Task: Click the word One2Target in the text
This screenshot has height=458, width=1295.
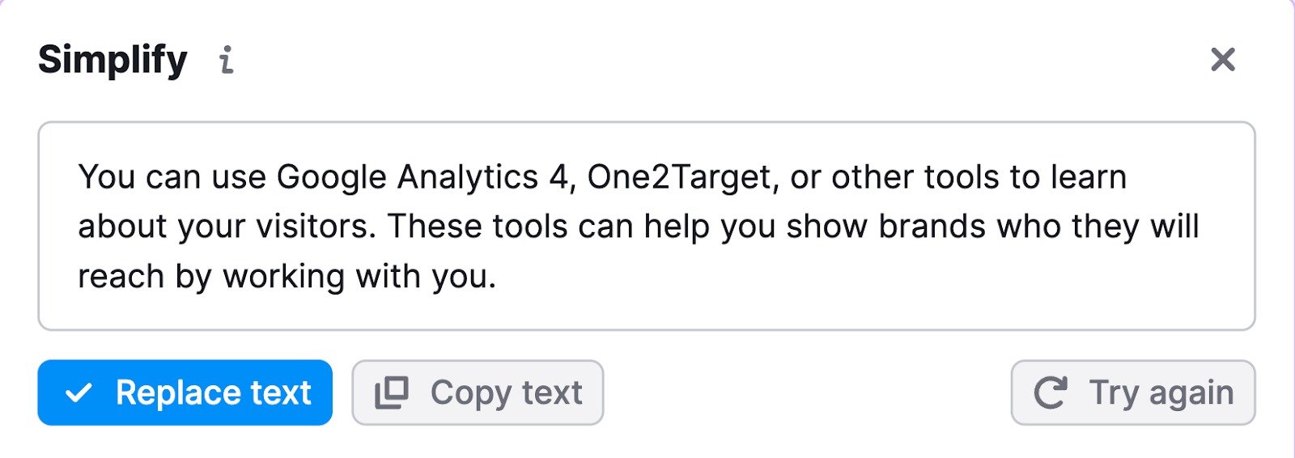Action: click(679, 177)
